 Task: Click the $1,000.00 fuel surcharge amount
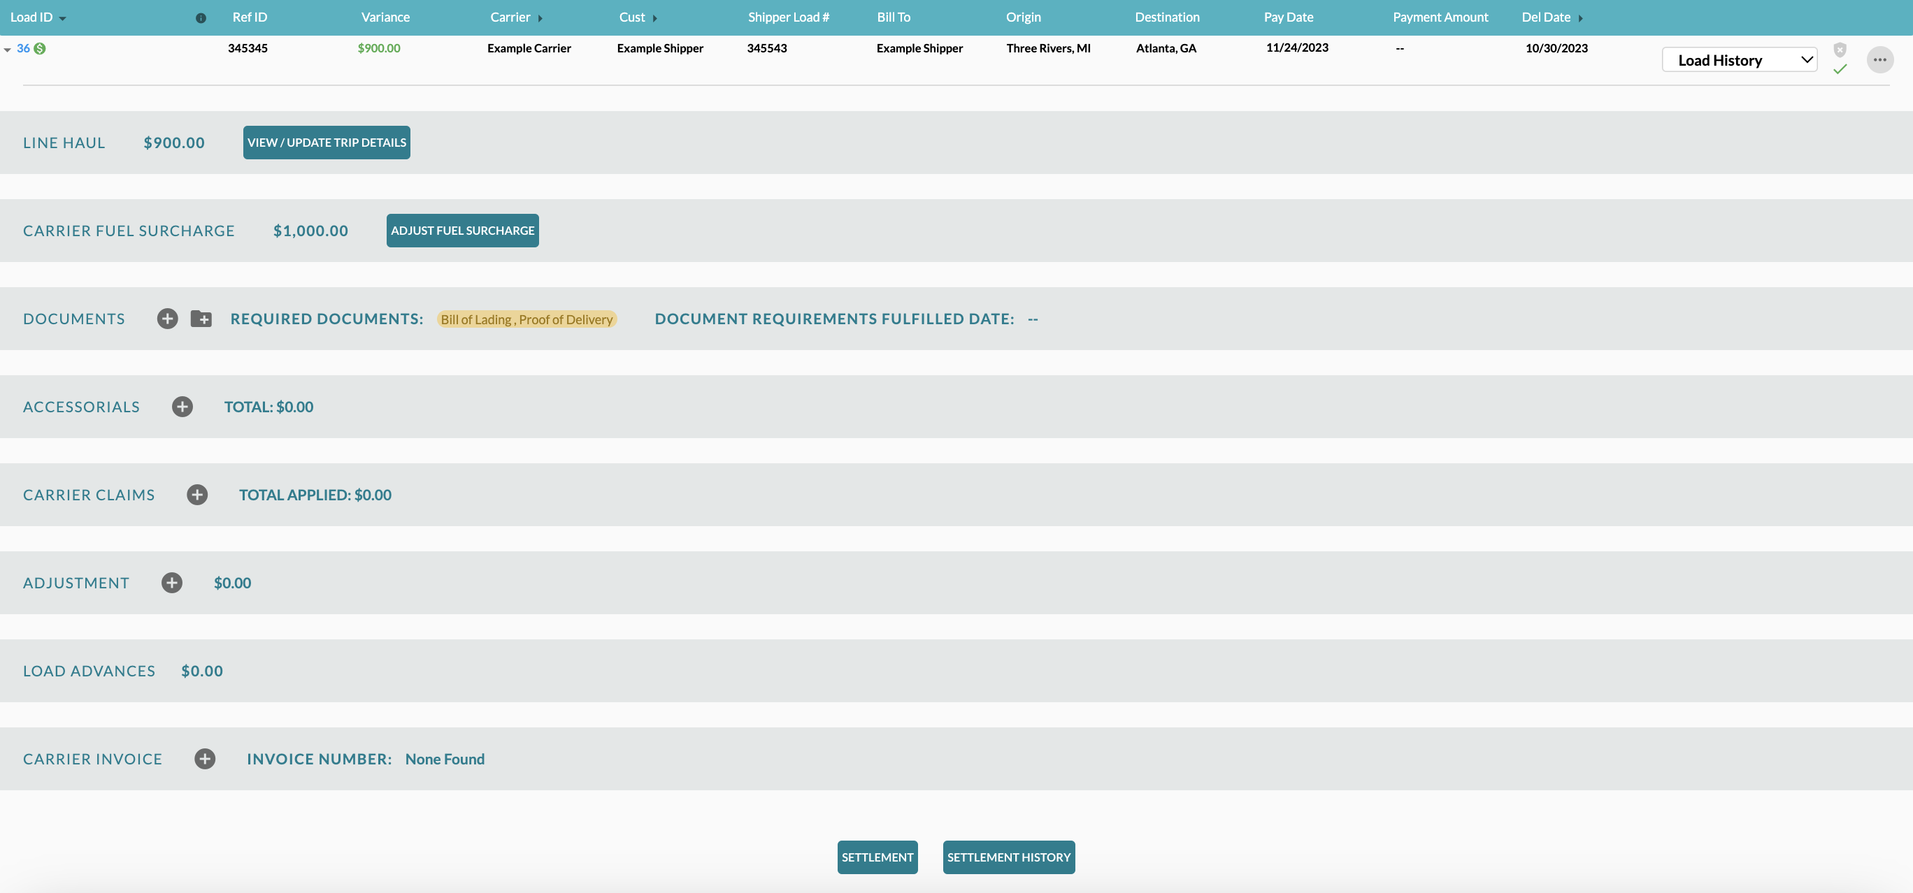pos(310,230)
